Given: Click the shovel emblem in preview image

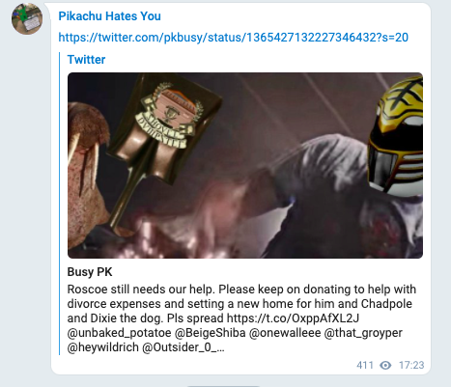Looking at the screenshot, I should click(x=169, y=114).
